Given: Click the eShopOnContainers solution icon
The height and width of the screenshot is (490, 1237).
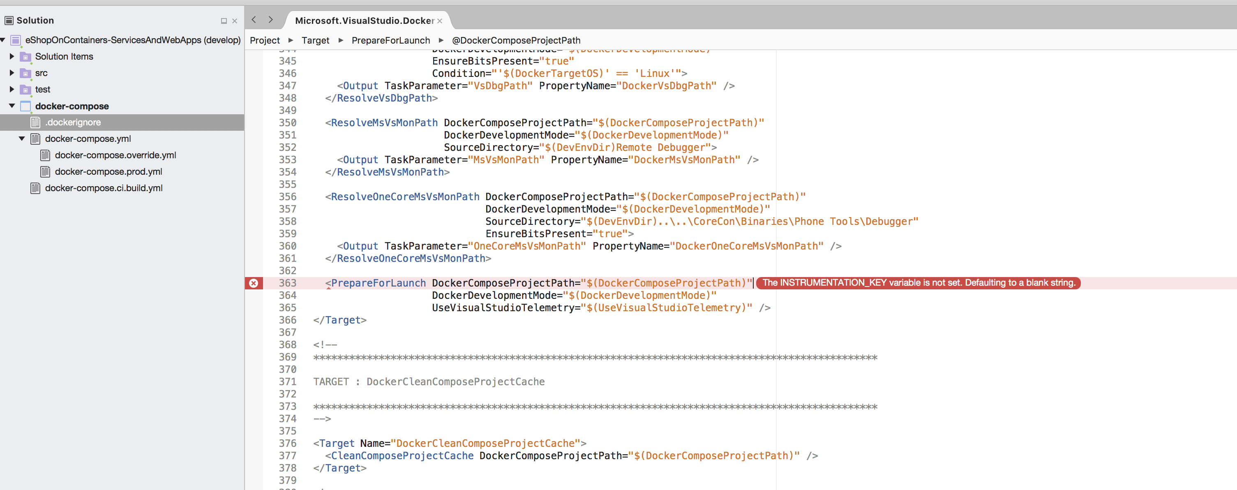Looking at the screenshot, I should [x=15, y=40].
